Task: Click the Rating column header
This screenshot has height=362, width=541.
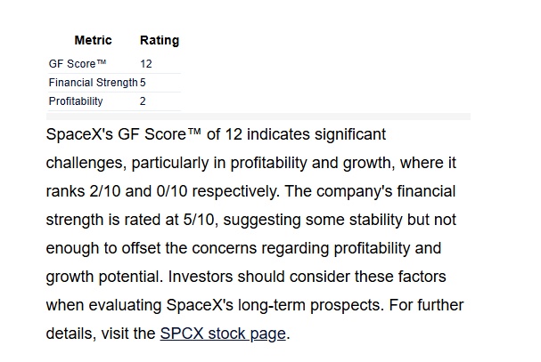Action: click(x=160, y=40)
